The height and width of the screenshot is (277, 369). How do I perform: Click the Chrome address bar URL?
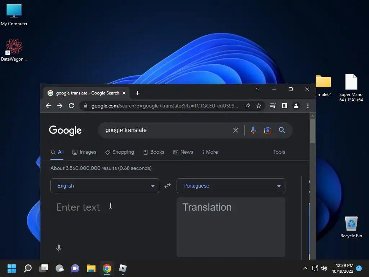pos(164,106)
